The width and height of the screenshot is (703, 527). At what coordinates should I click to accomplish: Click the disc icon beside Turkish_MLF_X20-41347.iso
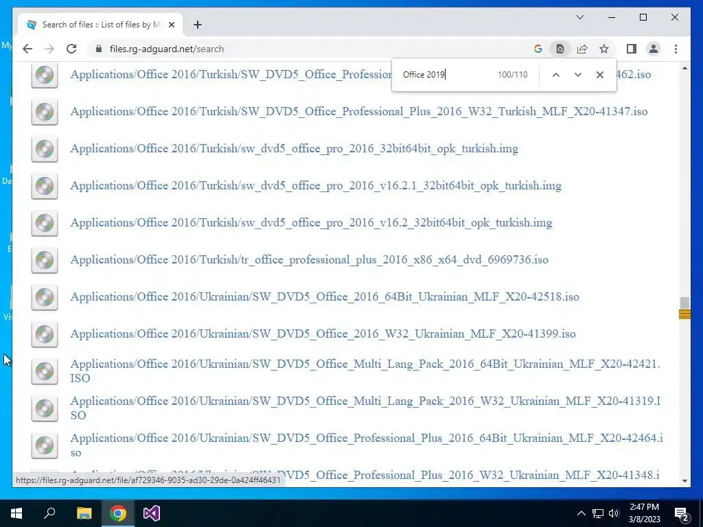(45, 112)
